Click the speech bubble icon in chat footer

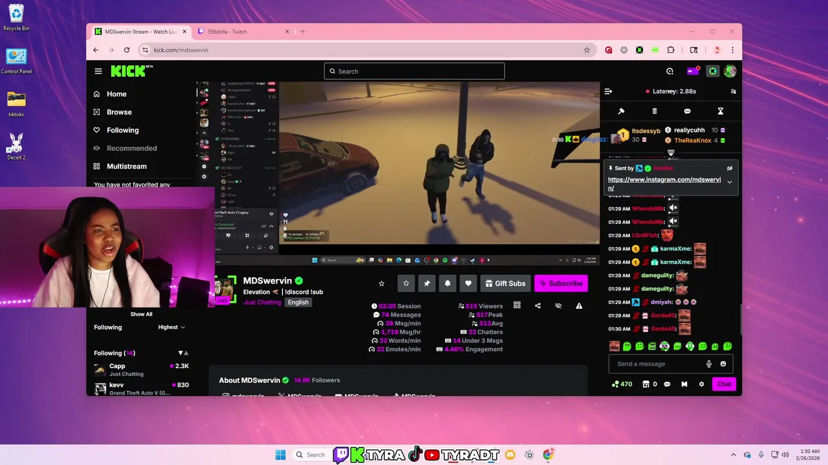click(666, 384)
